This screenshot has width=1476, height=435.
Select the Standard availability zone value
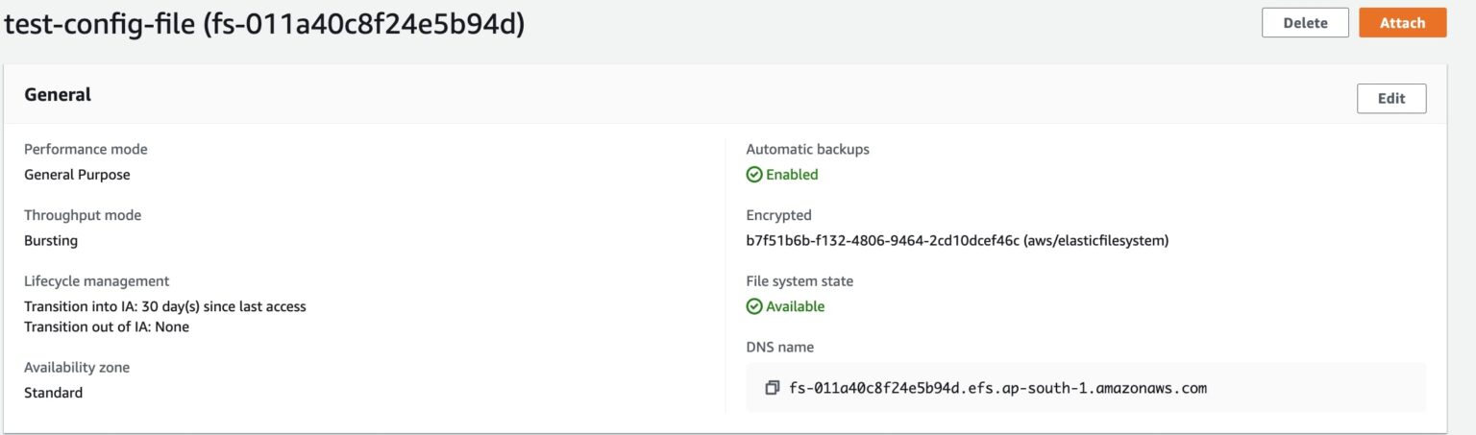point(53,393)
